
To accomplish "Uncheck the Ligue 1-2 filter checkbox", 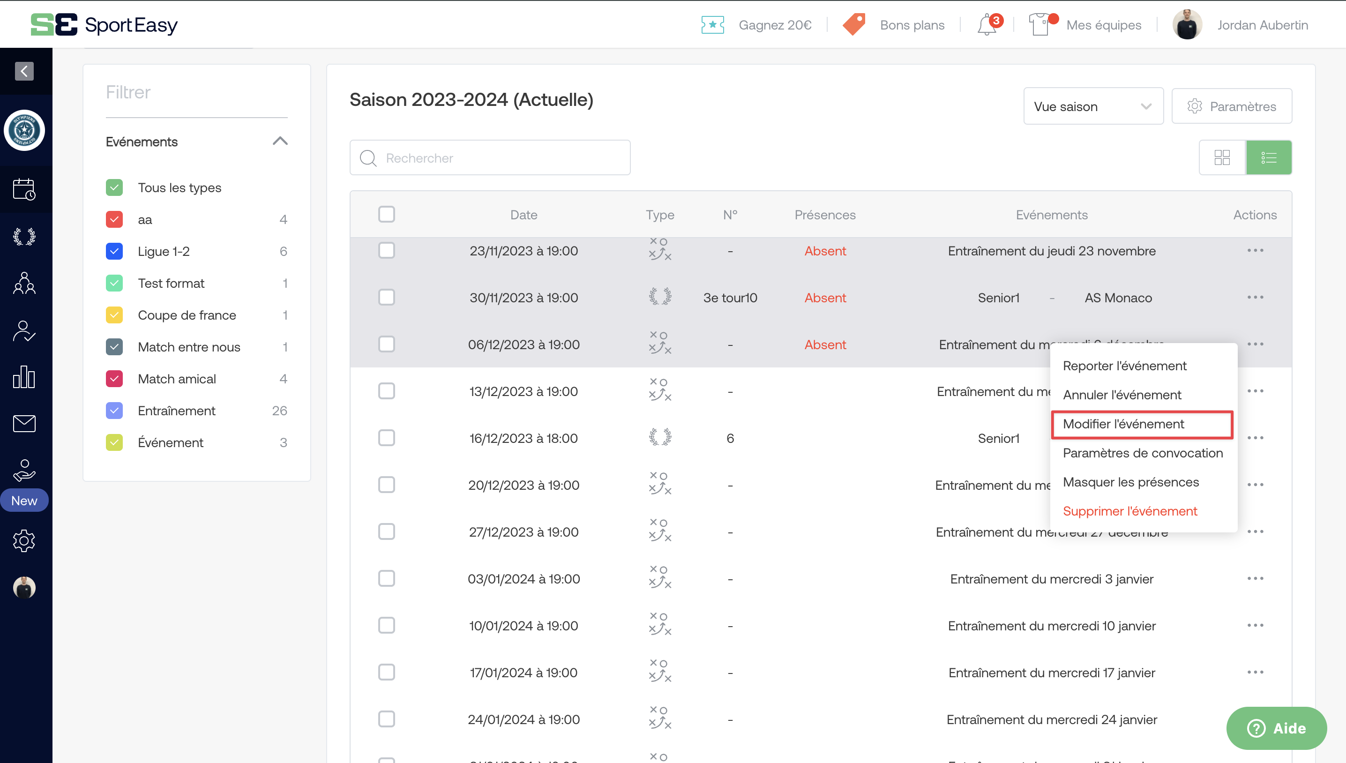I will tap(114, 252).
